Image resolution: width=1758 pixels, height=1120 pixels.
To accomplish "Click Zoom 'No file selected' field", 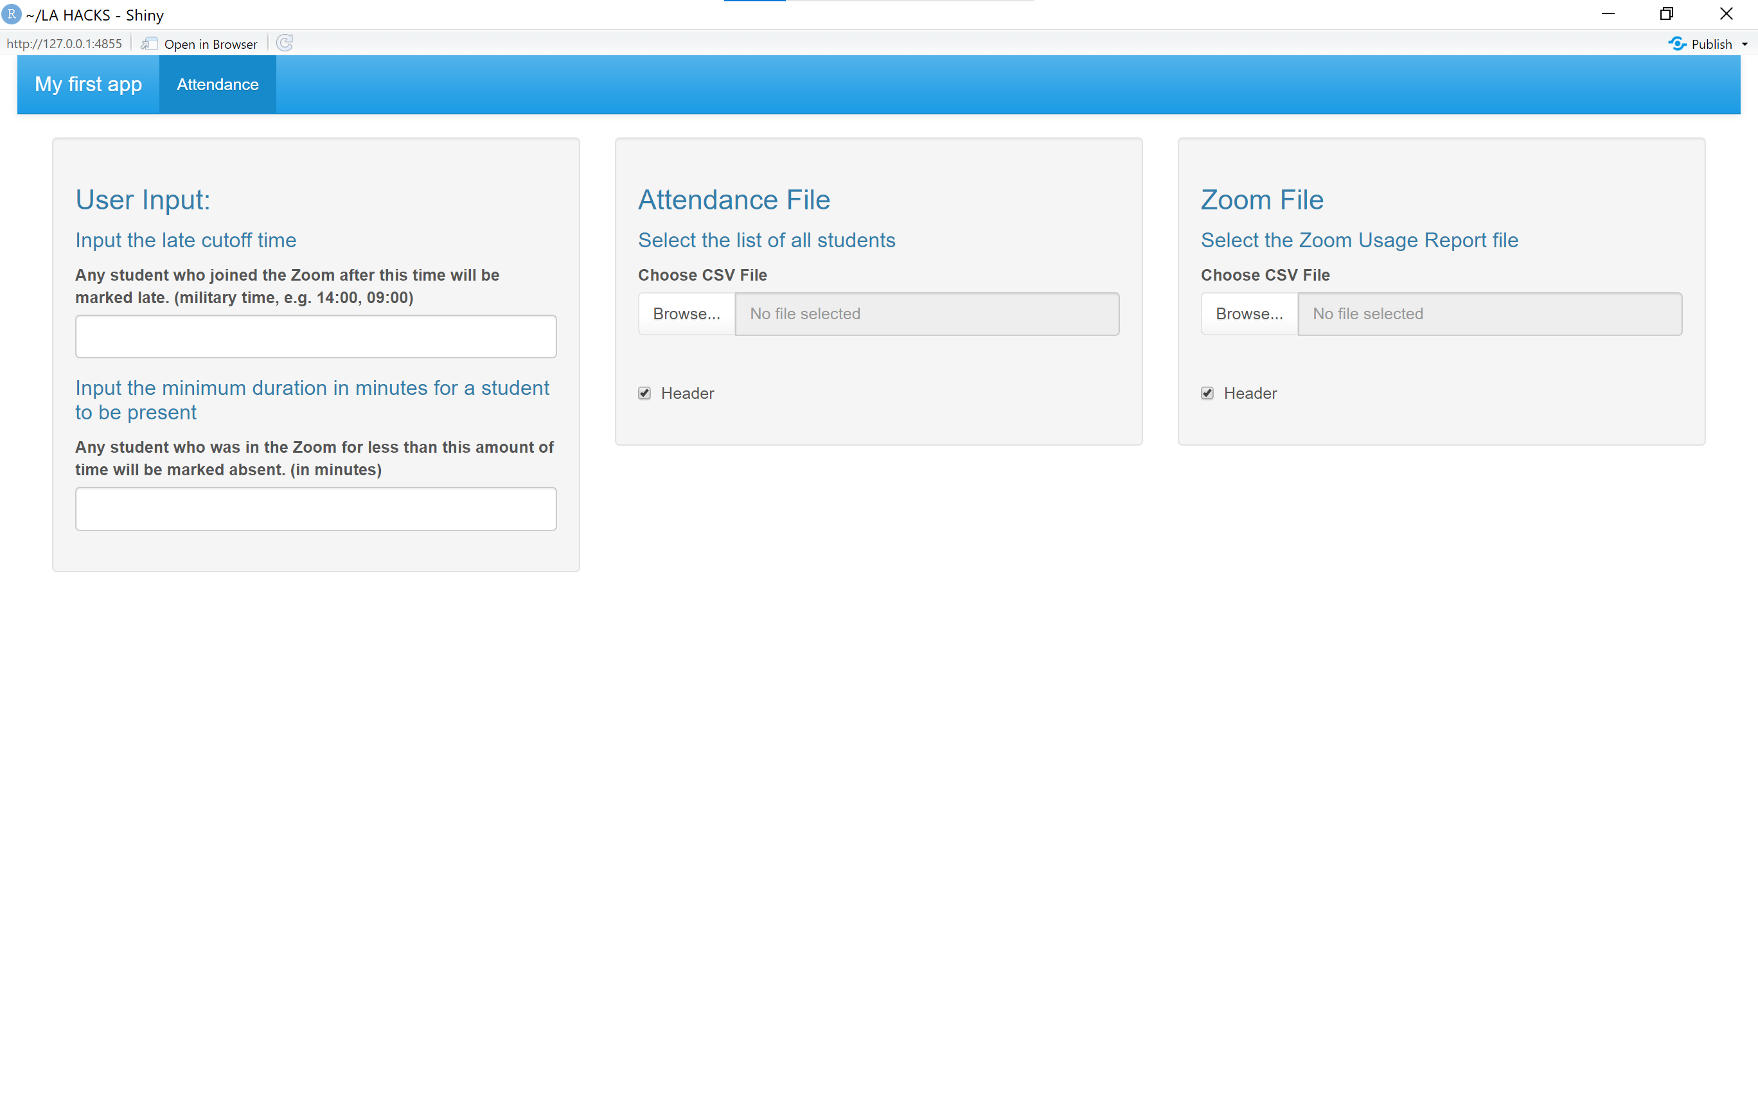I will [x=1489, y=314].
